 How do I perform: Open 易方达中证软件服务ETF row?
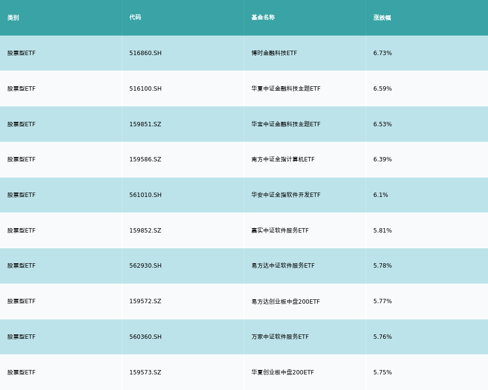[x=283, y=266]
